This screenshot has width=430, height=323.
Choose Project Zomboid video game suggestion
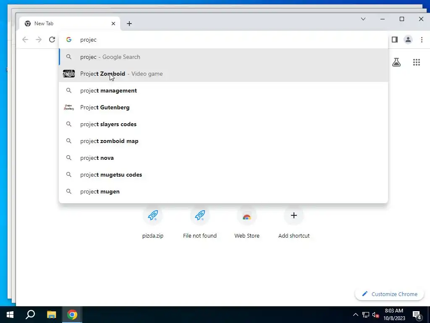[x=223, y=74]
